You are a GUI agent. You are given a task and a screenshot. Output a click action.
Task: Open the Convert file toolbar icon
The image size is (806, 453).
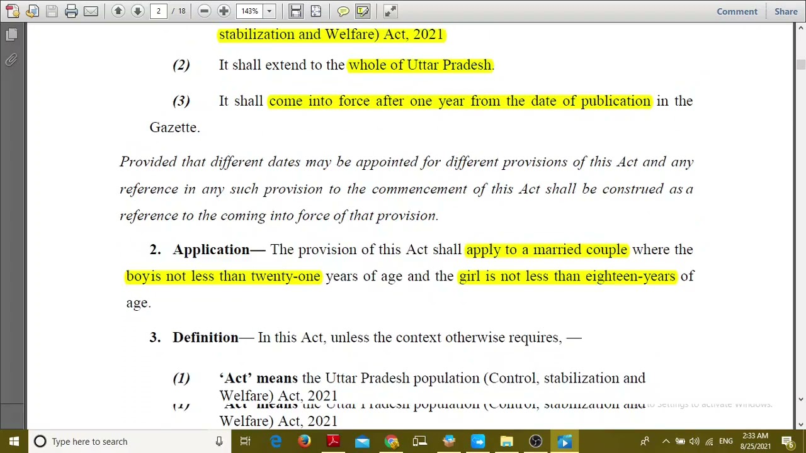[33, 11]
